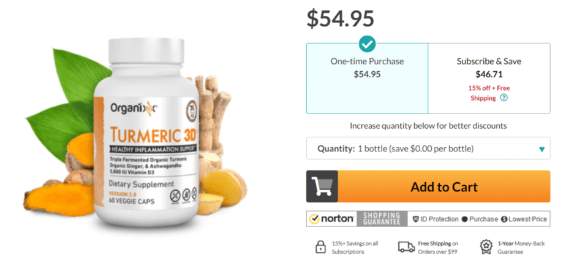The width and height of the screenshot is (566, 265).
Task: Click the shopping cart icon beside Add to Cart
Action: pyautogui.click(x=322, y=186)
